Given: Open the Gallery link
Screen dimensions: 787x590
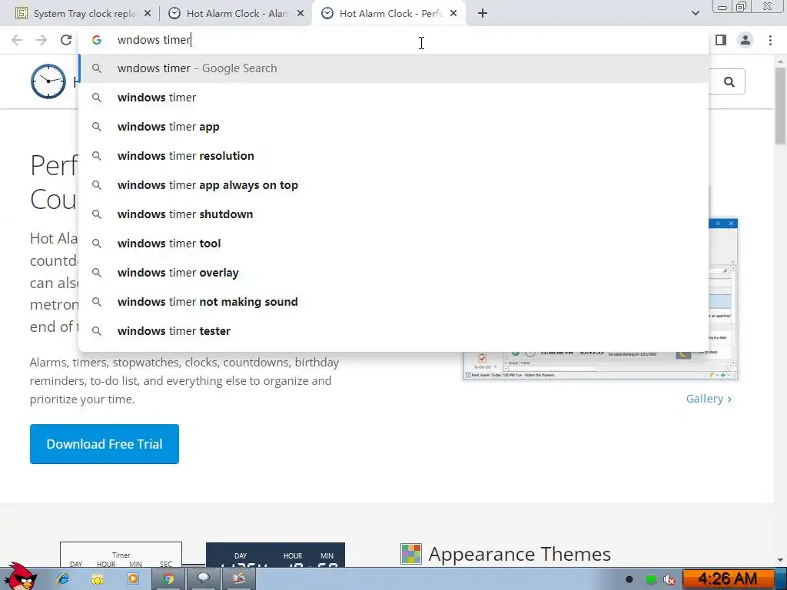Looking at the screenshot, I should 709,399.
